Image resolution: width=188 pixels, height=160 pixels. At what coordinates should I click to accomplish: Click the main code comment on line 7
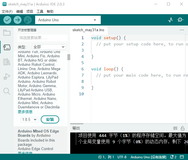coord(142,75)
